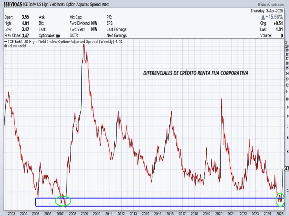Click the Prev Close value 3.47
289x216 pixels.
click(26, 35)
